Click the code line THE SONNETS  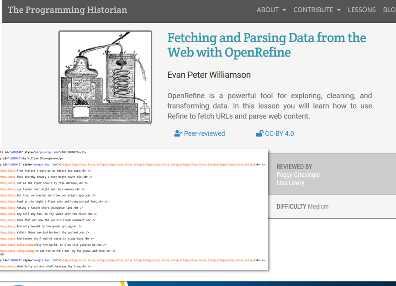[43, 152]
